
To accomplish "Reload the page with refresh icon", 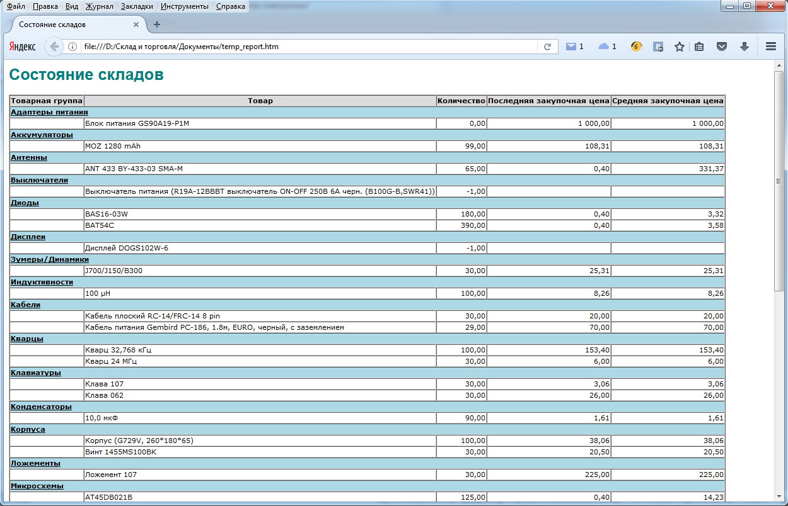I will [x=547, y=47].
